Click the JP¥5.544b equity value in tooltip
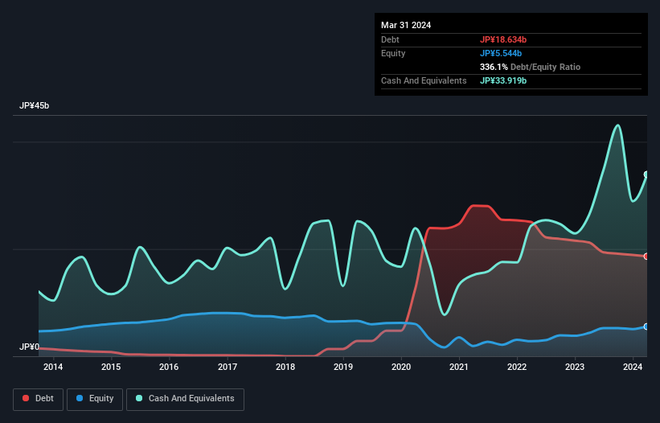 pos(501,53)
